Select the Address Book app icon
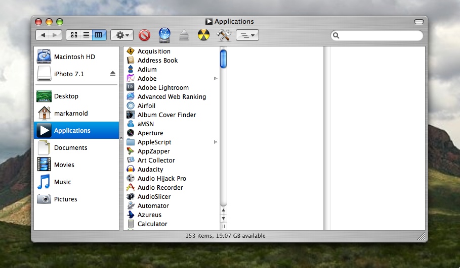460x268 pixels. coord(131,60)
